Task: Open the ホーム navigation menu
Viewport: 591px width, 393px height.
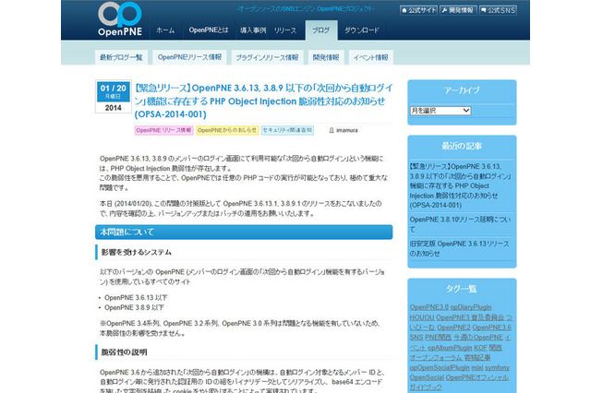Action: (x=165, y=30)
